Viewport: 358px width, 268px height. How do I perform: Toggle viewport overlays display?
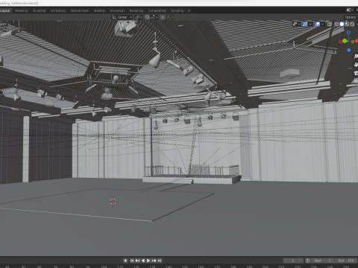click(x=318, y=24)
